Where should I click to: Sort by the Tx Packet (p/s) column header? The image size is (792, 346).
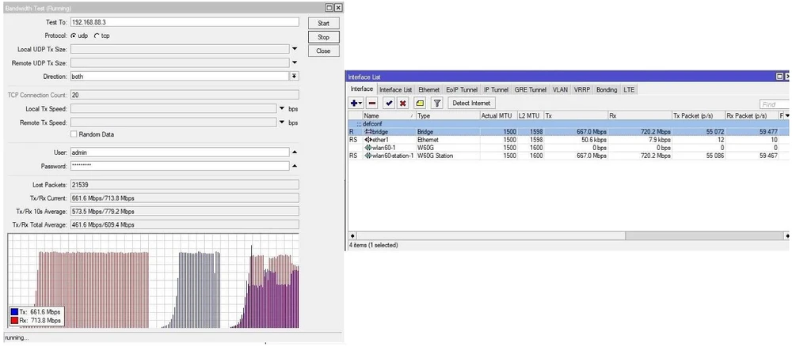coord(698,116)
